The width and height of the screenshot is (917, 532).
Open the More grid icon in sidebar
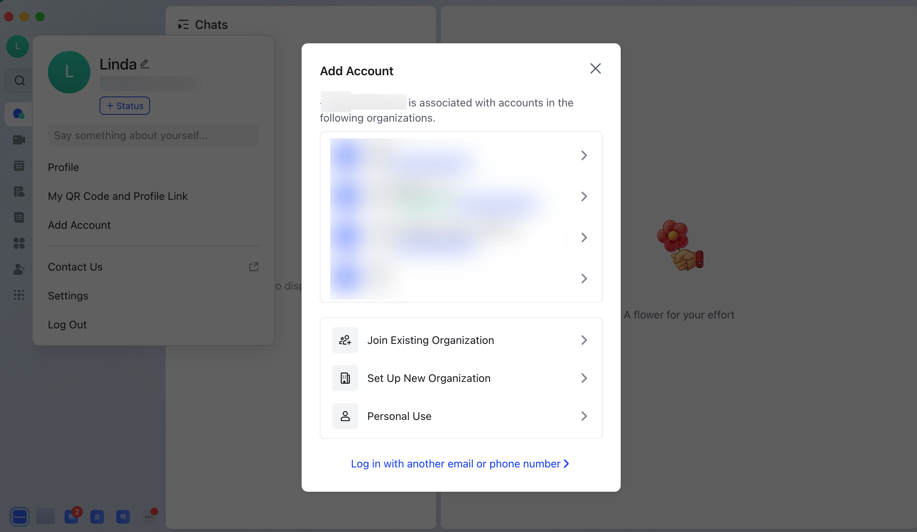point(18,295)
